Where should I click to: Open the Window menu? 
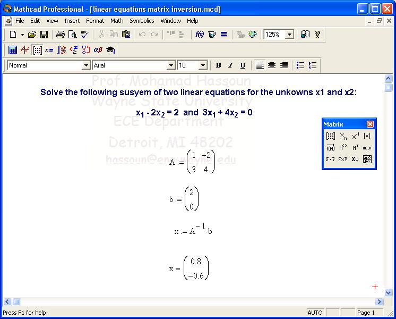click(x=170, y=21)
